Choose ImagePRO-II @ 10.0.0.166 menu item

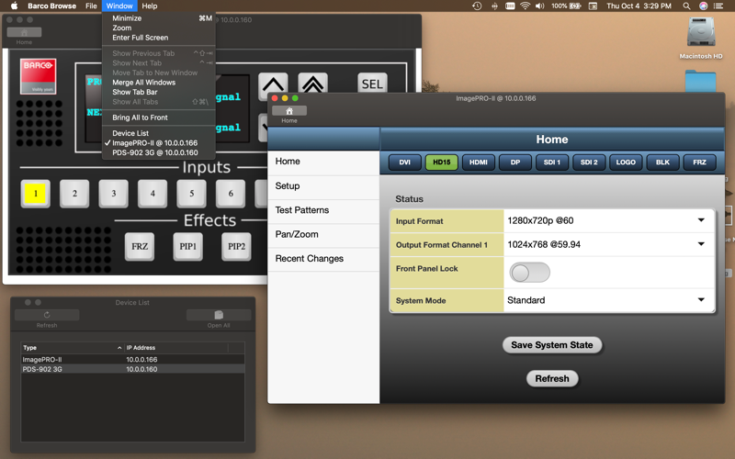coord(158,143)
